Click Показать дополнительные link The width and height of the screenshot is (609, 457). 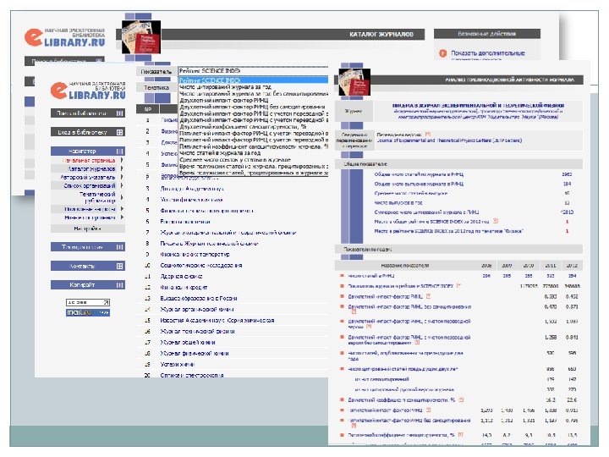[x=488, y=53]
